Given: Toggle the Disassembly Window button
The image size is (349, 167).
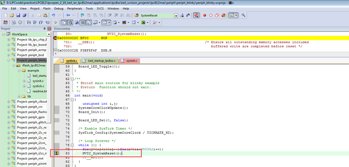Looking at the screenshot, I should 70,22.
